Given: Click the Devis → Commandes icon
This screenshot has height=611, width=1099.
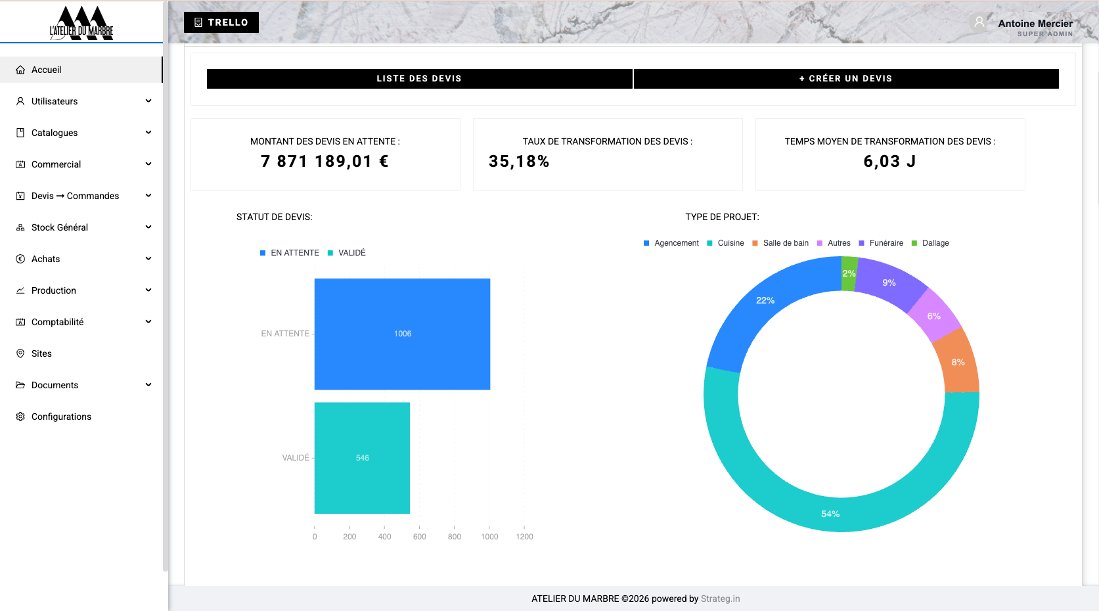Looking at the screenshot, I should tap(20, 196).
